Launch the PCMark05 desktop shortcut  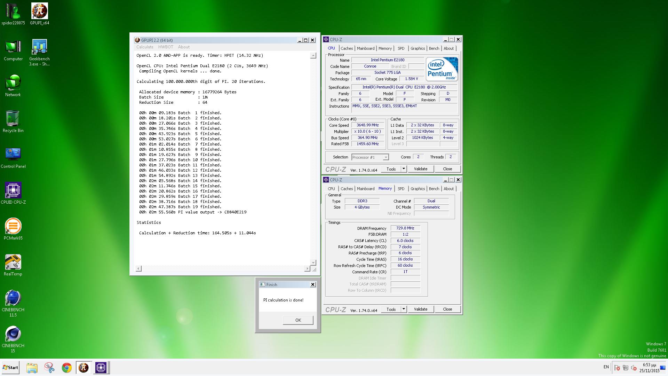(x=13, y=229)
